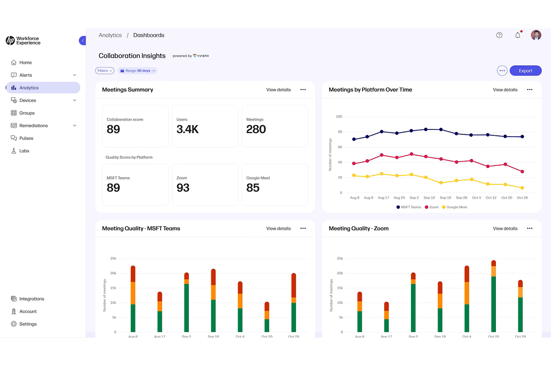This screenshot has width=551, height=367.
Task: Click the MSFT Teams quality score card
Action: (x=135, y=184)
